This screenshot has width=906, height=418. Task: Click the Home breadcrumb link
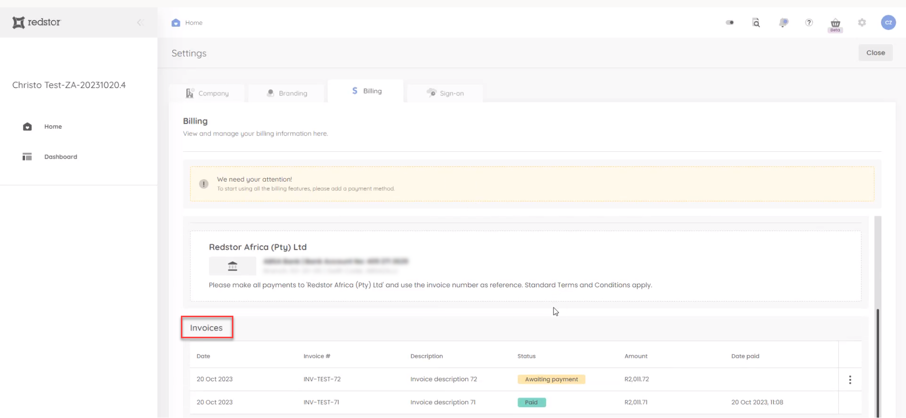point(194,23)
